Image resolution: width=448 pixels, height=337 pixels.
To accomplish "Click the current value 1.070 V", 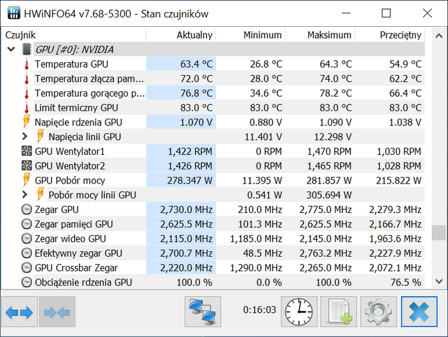I will click(197, 122).
